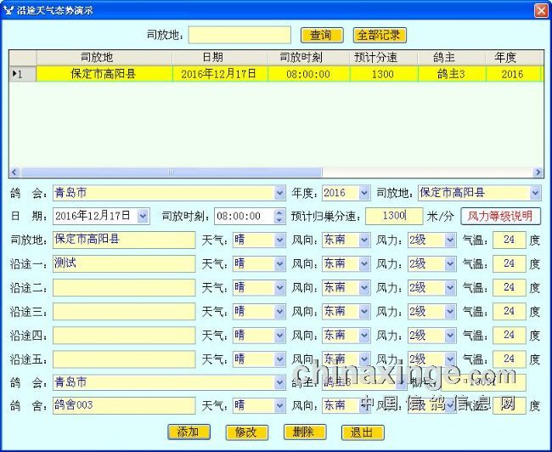The height and width of the screenshot is (452, 552).
Task: Click the 鸽主 column header
Action: coord(452,58)
